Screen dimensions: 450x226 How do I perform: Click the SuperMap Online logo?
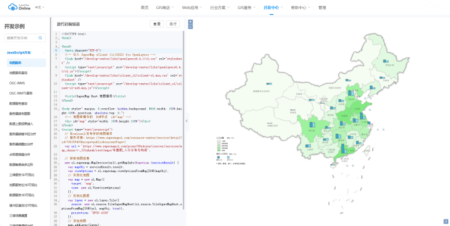[19, 7]
